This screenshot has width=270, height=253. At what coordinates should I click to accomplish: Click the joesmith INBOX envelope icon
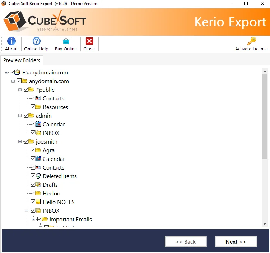point(38,211)
